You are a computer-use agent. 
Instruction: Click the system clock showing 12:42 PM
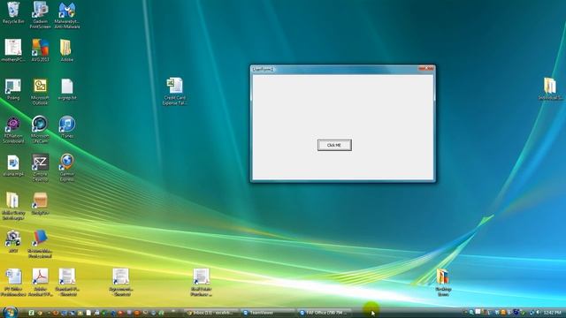[552, 312]
